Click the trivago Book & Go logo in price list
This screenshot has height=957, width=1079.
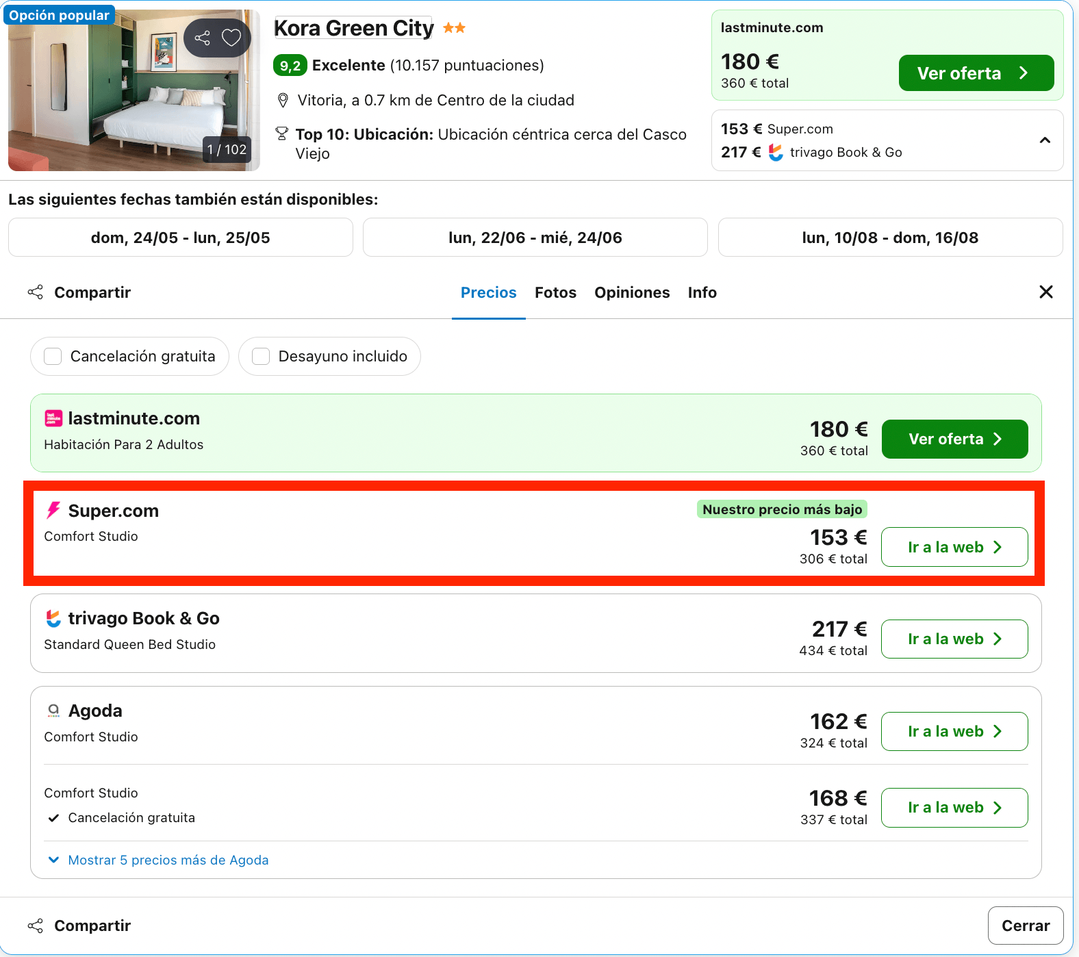[x=53, y=618]
